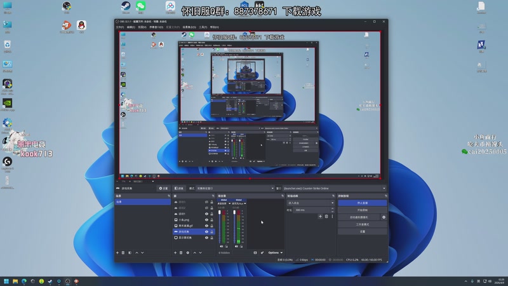Hide the .gif image source
Viewport: 508px width, 286px height.
pyautogui.click(x=206, y=226)
